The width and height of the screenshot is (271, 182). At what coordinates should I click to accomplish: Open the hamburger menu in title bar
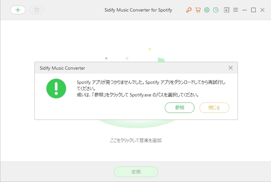pyautogui.click(x=236, y=10)
